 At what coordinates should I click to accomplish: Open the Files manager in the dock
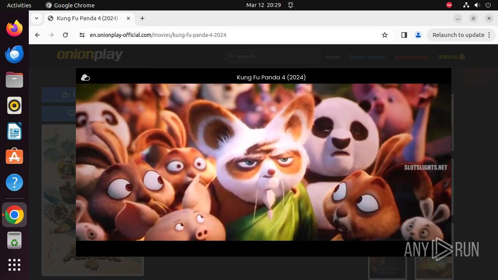14,80
